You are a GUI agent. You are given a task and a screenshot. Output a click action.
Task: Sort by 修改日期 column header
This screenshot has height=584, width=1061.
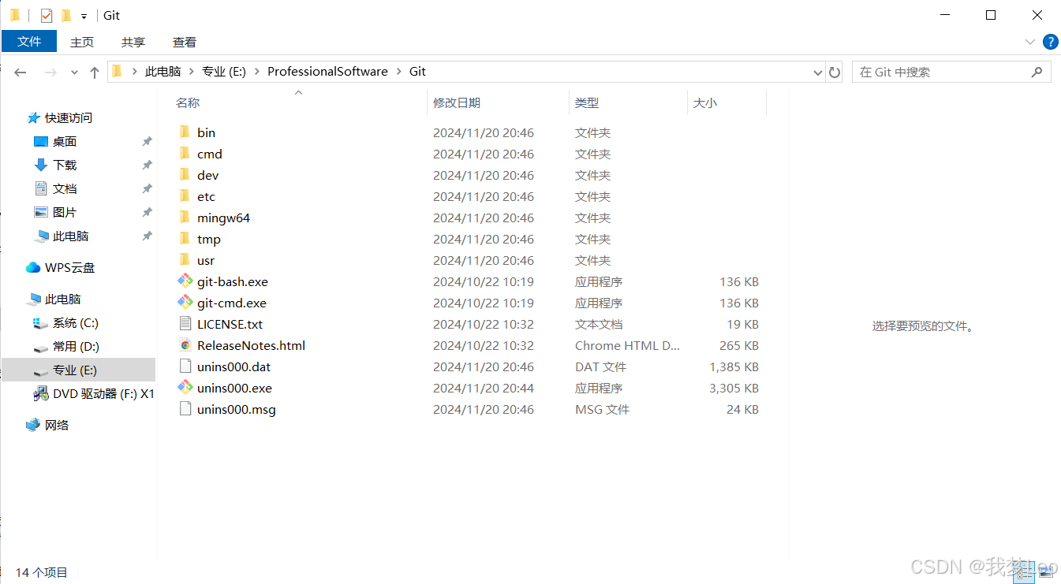click(457, 102)
